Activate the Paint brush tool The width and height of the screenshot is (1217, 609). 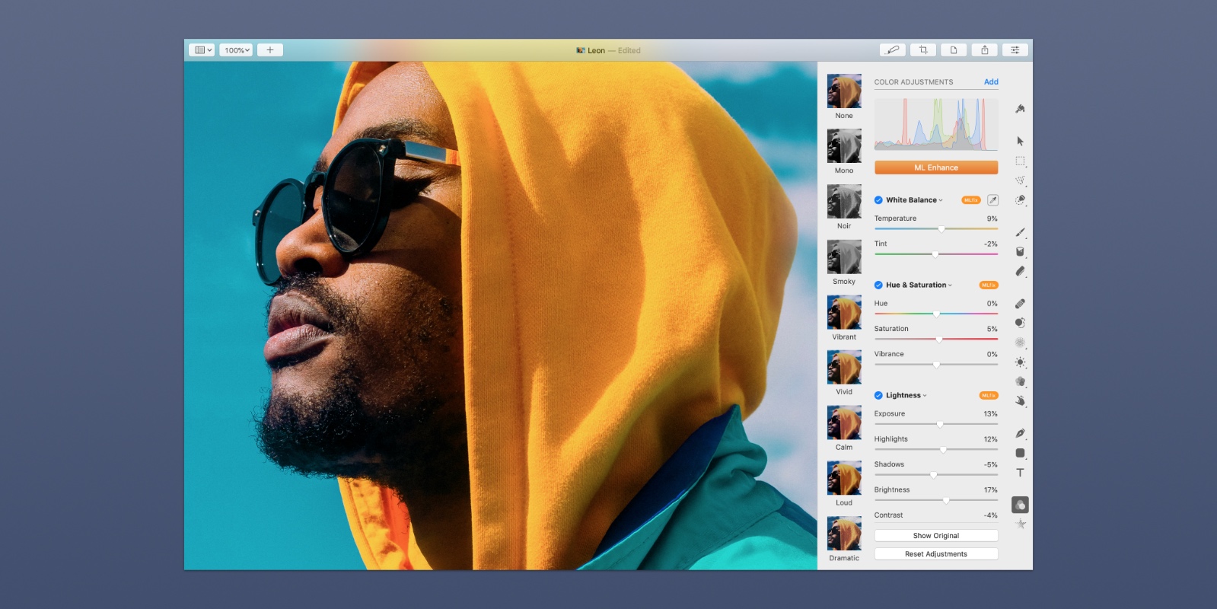click(x=1020, y=232)
